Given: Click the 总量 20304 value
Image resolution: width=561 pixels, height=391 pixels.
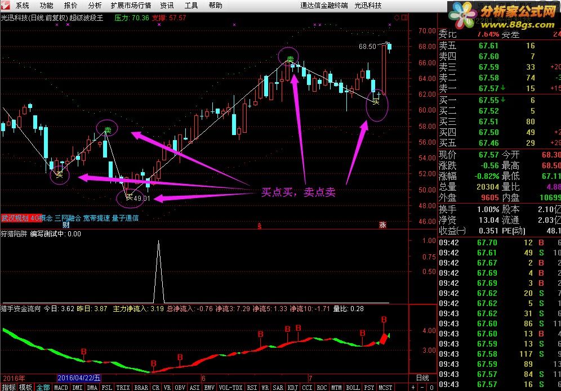Looking at the screenshot, I should [488, 187].
